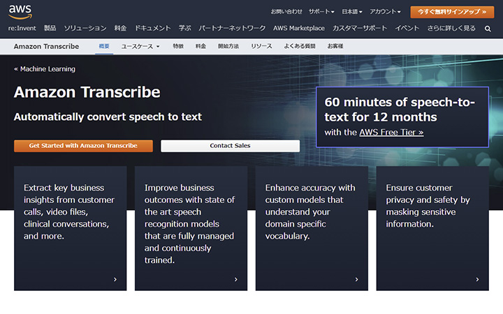Screen dimensions: 503x314
Task: Follow the AWS Free Tier link
Action: point(391,133)
